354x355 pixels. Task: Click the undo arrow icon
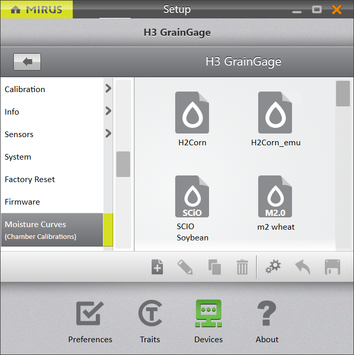[303, 267]
